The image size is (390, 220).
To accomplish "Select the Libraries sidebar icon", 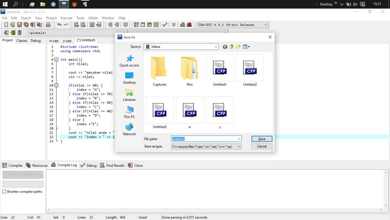I will click(129, 95).
